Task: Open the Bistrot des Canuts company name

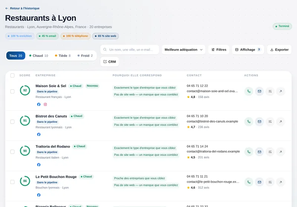Action: coord(51,116)
